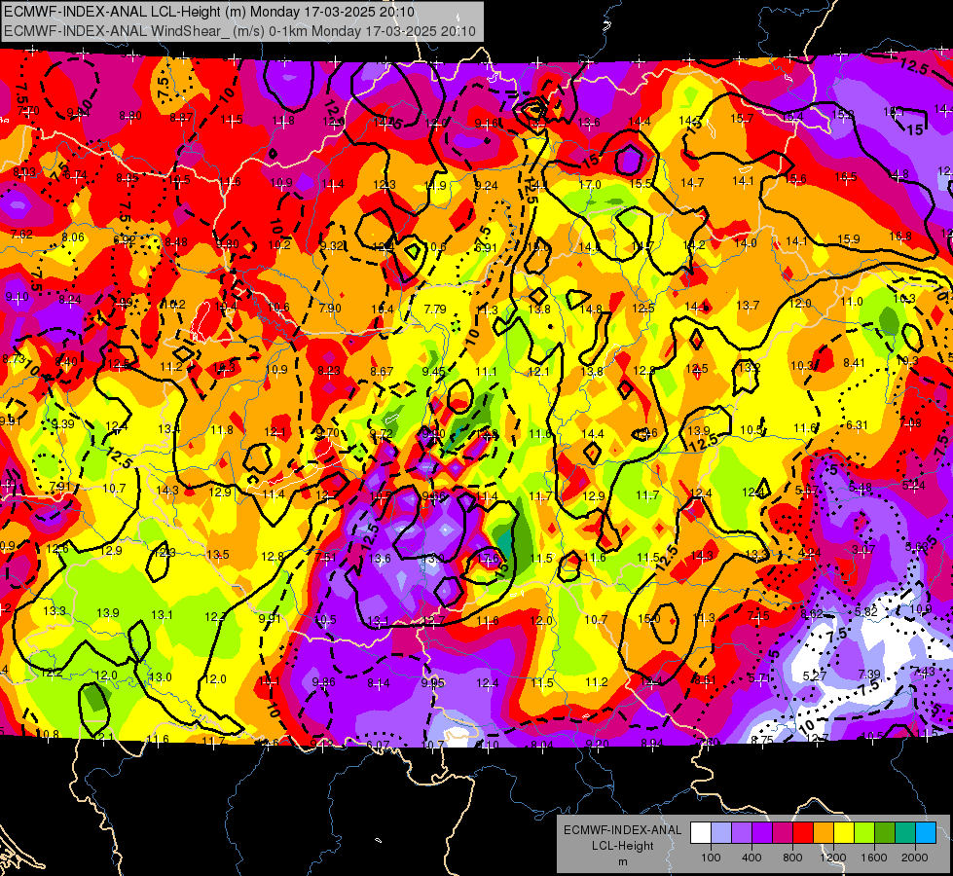Screen dimensions: 953x876
Task: Click the pale lavender legend swatch
Action: pyautogui.click(x=721, y=833)
